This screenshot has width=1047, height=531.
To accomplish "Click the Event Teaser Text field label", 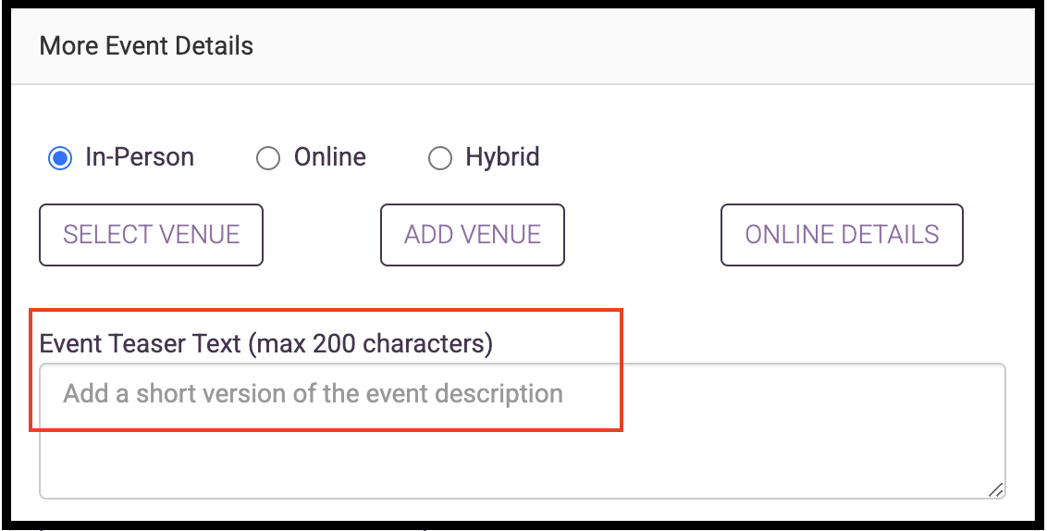I will (265, 343).
